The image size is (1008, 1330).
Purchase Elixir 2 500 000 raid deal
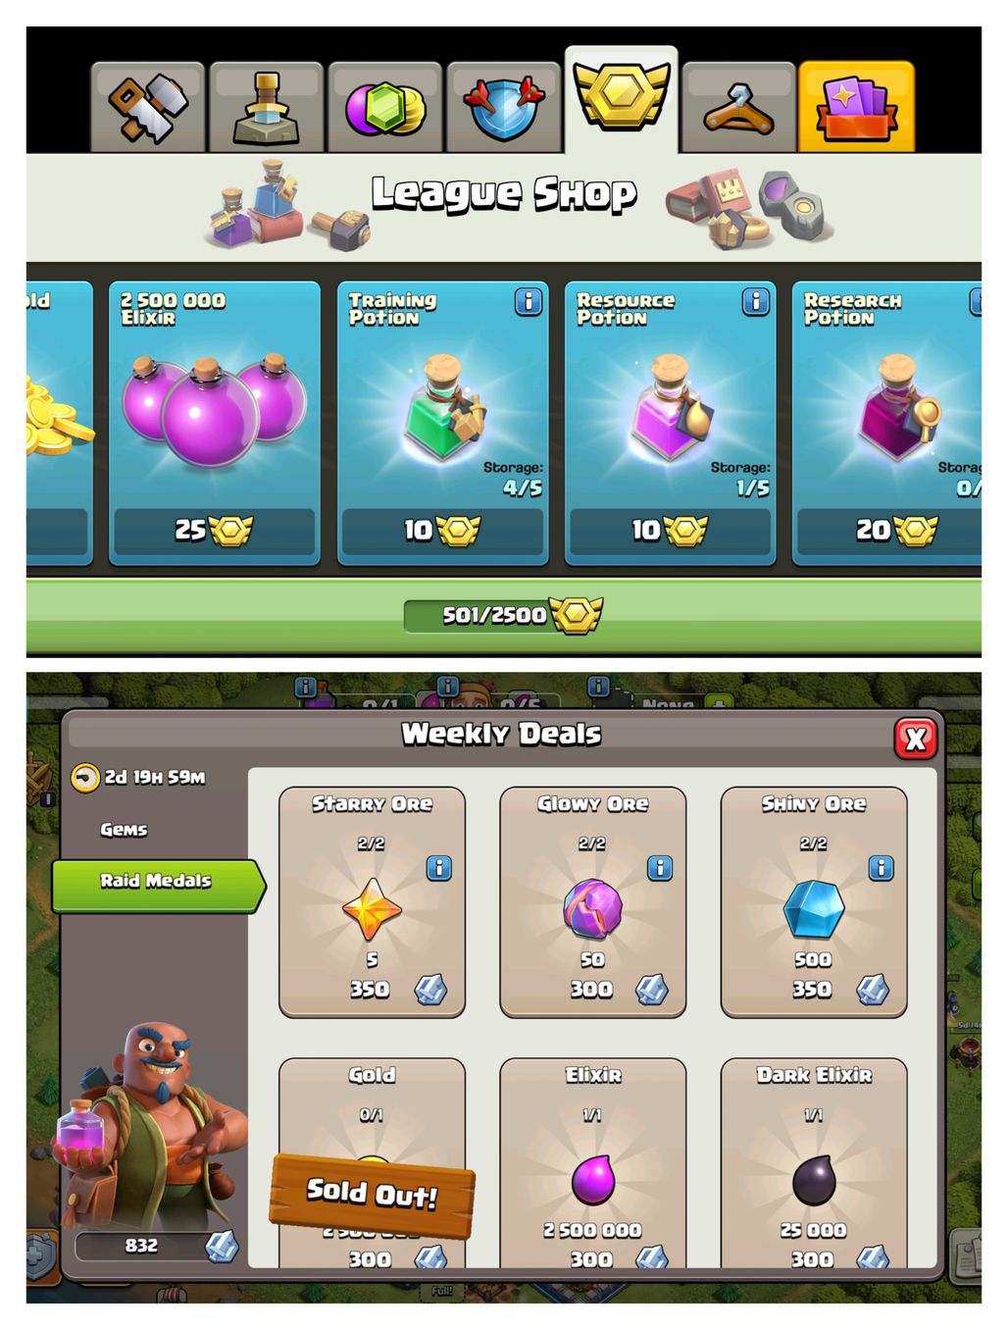tap(593, 1163)
